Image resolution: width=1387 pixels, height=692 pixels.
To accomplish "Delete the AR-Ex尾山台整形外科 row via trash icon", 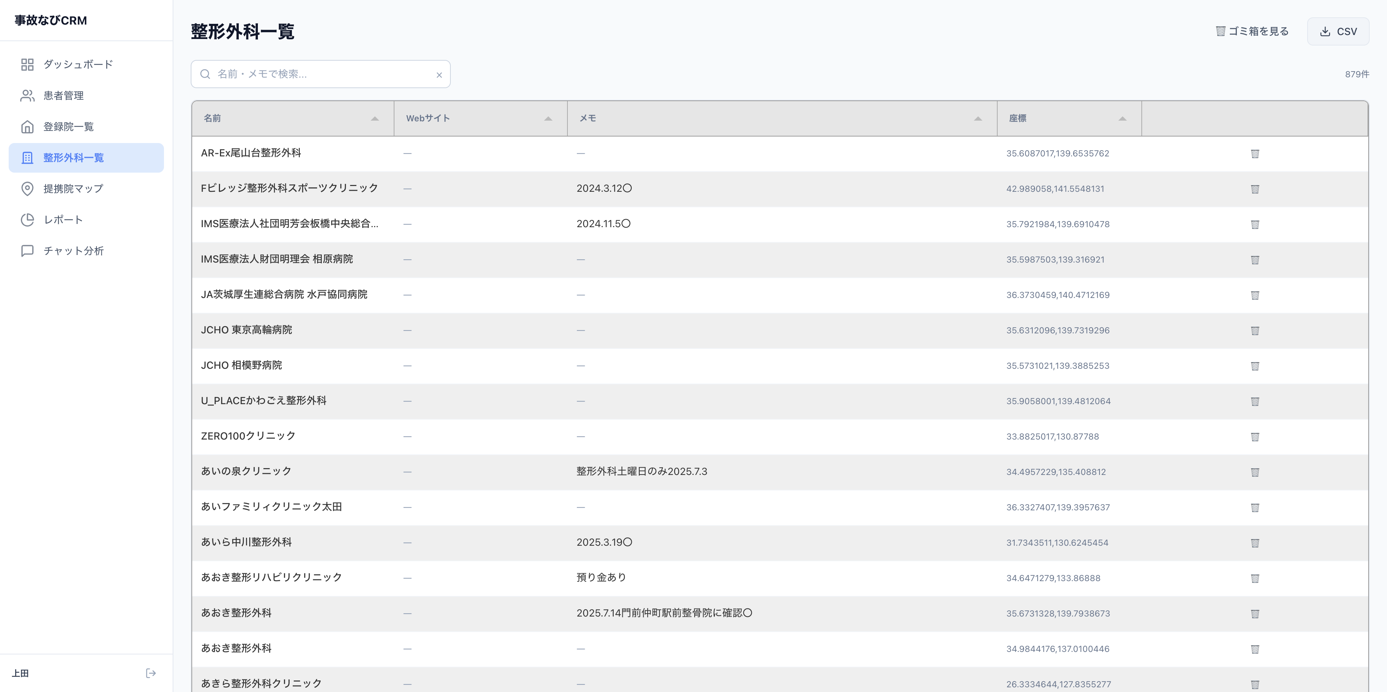I will pos(1254,153).
